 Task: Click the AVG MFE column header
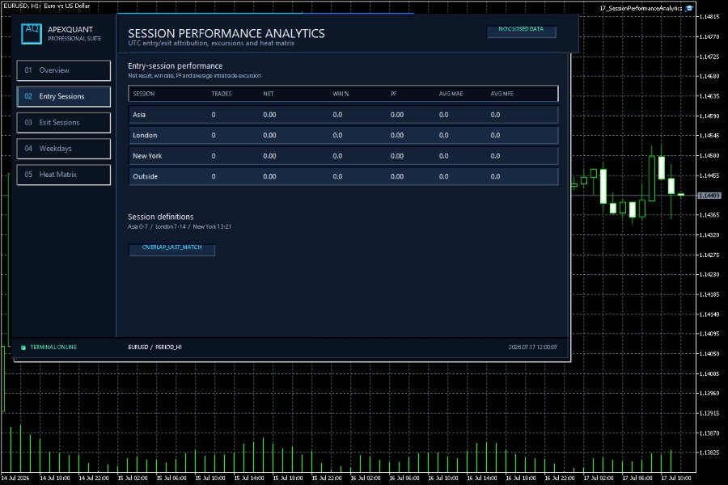tap(502, 94)
